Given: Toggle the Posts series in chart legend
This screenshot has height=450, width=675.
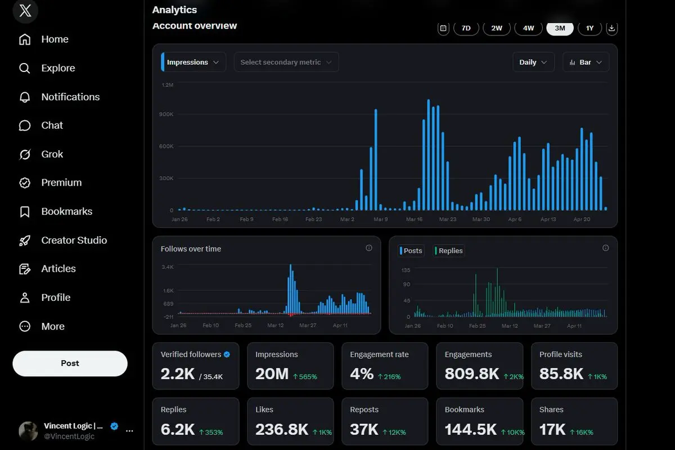Looking at the screenshot, I should point(411,251).
